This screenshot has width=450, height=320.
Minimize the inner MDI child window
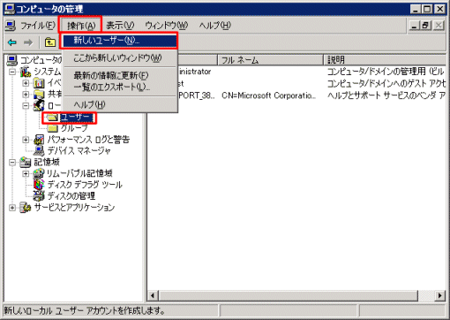point(414,26)
